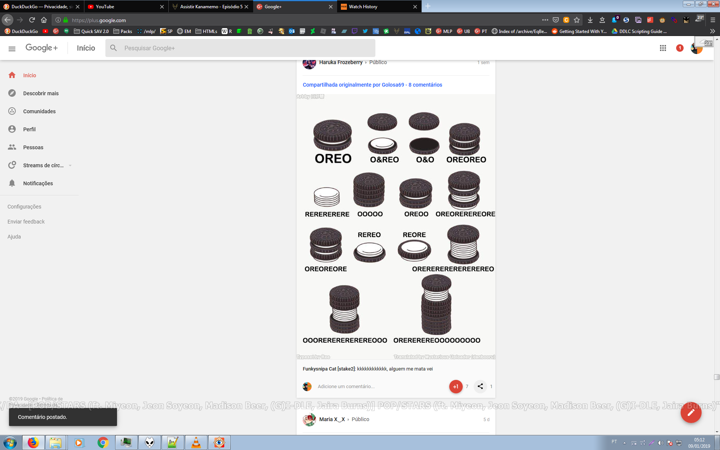The image size is (720, 450).
Task: Open Configurações link in sidebar
Action: [x=24, y=207]
